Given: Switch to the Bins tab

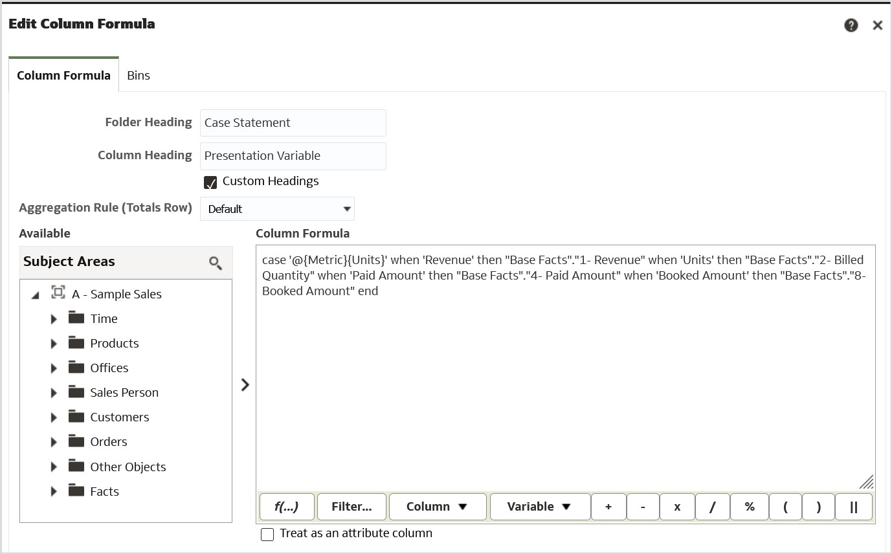Looking at the screenshot, I should click(139, 75).
